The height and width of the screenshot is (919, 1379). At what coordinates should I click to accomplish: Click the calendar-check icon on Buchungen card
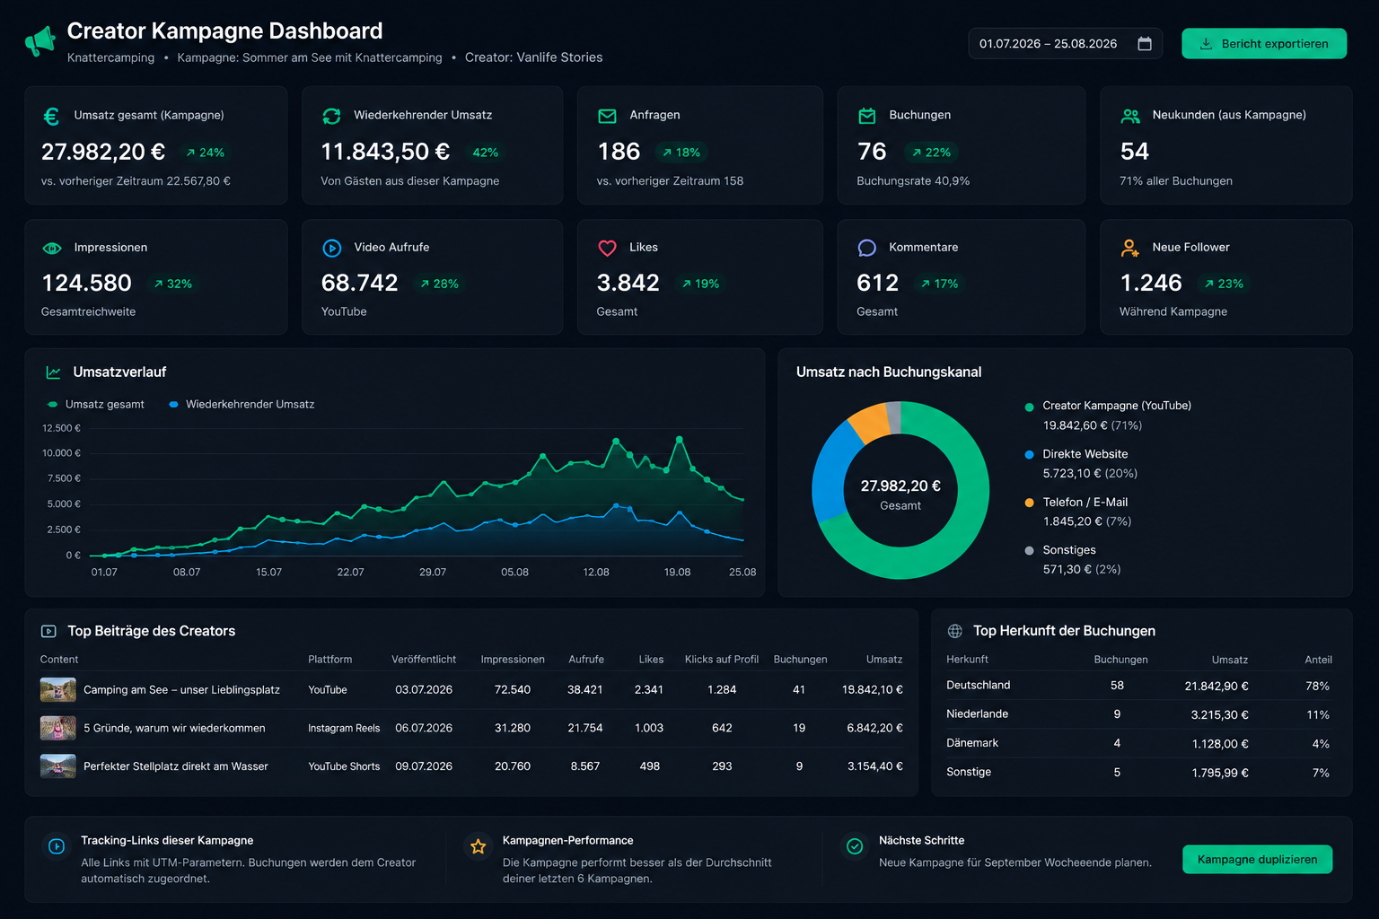[866, 116]
